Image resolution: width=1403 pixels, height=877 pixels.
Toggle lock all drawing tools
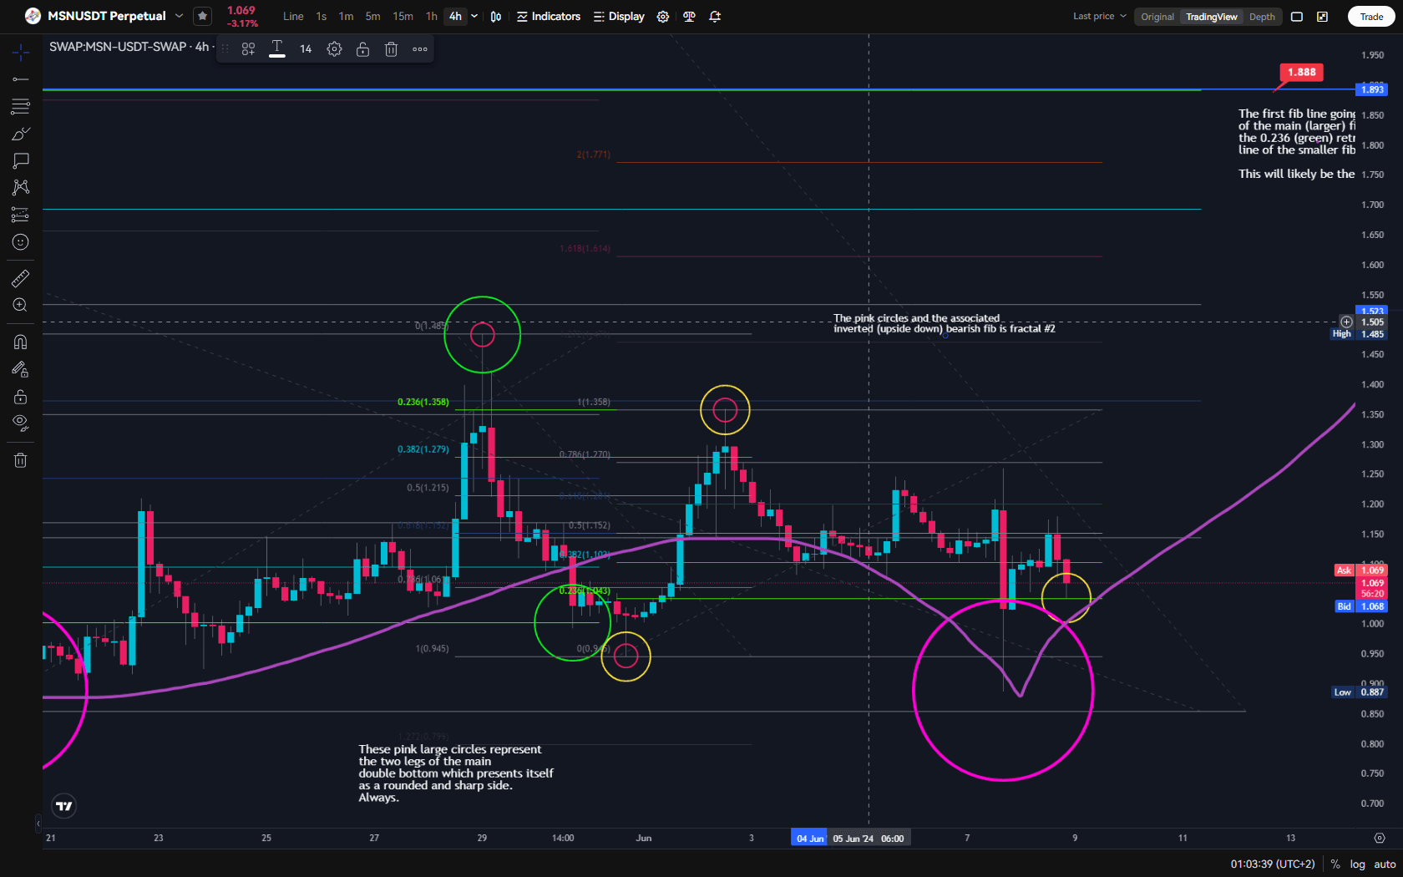pyautogui.click(x=21, y=397)
